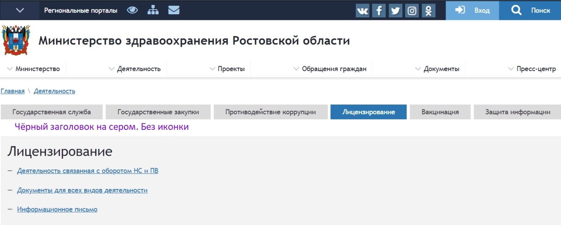This screenshot has width=561, height=225.
Task: Toggle the visually impaired eye icon
Action: [132, 10]
